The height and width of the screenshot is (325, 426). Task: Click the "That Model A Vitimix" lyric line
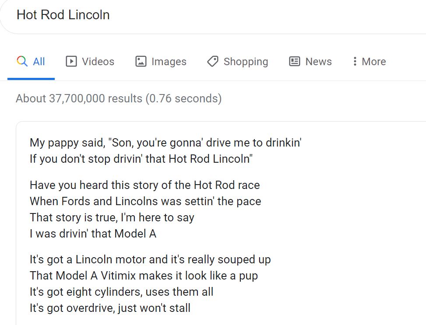(x=144, y=276)
